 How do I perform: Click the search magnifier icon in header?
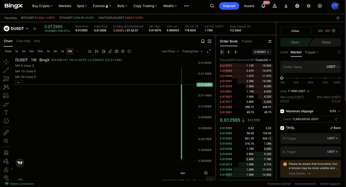click(x=212, y=6)
